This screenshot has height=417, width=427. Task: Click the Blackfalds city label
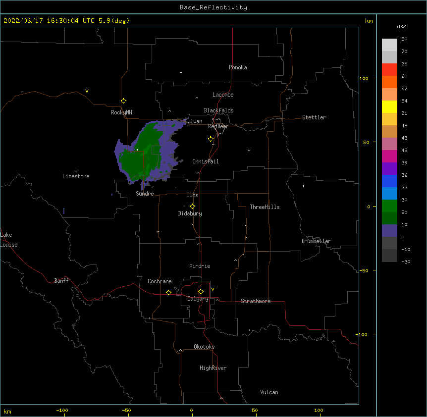[x=218, y=110]
